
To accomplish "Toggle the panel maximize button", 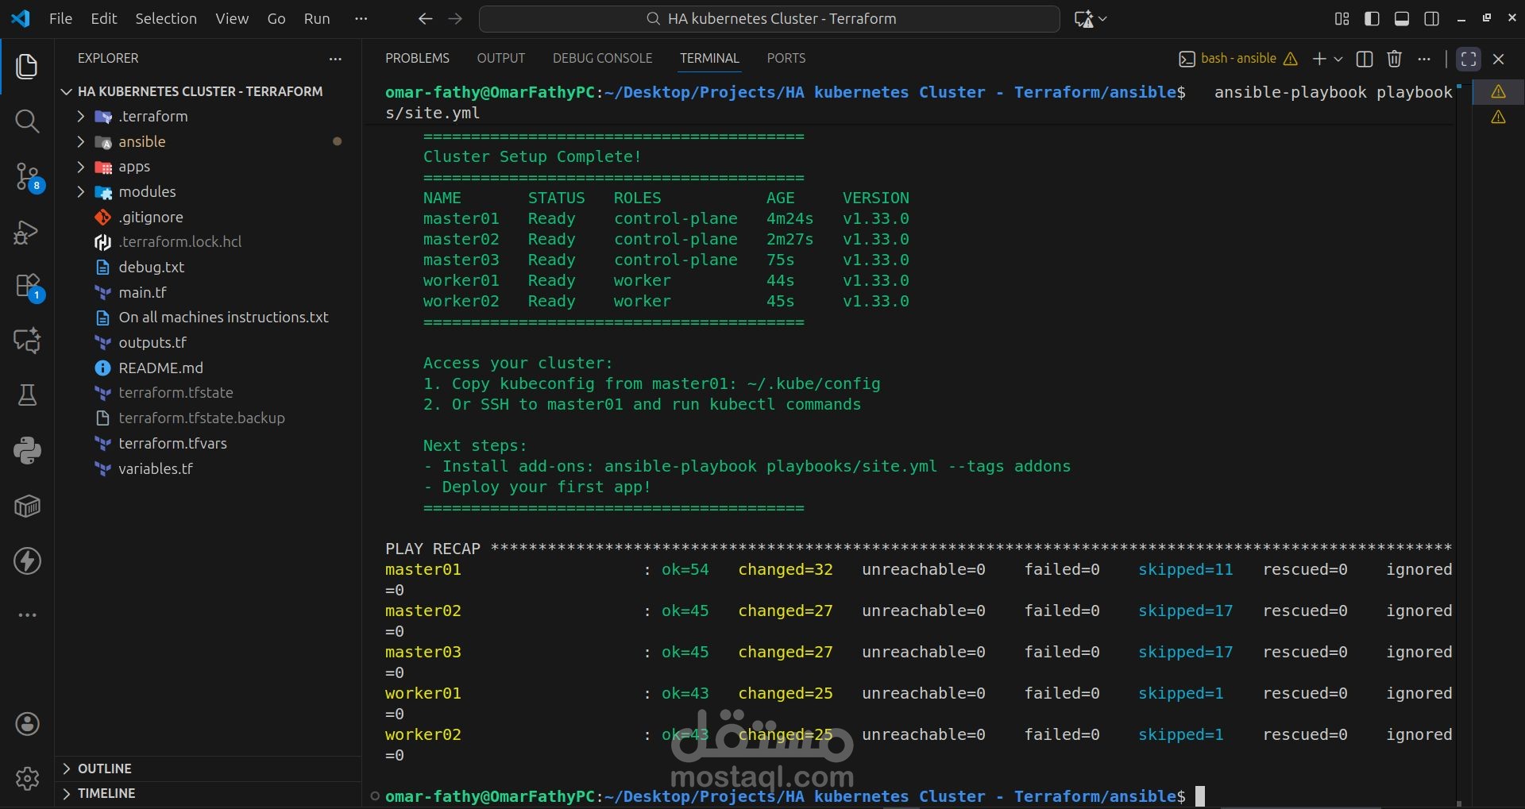I will (x=1469, y=59).
